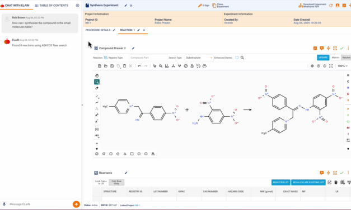Click the check structure icon

pos(185,66)
